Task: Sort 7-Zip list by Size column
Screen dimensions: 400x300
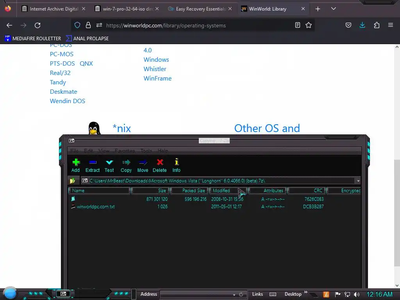Action: pos(150,191)
